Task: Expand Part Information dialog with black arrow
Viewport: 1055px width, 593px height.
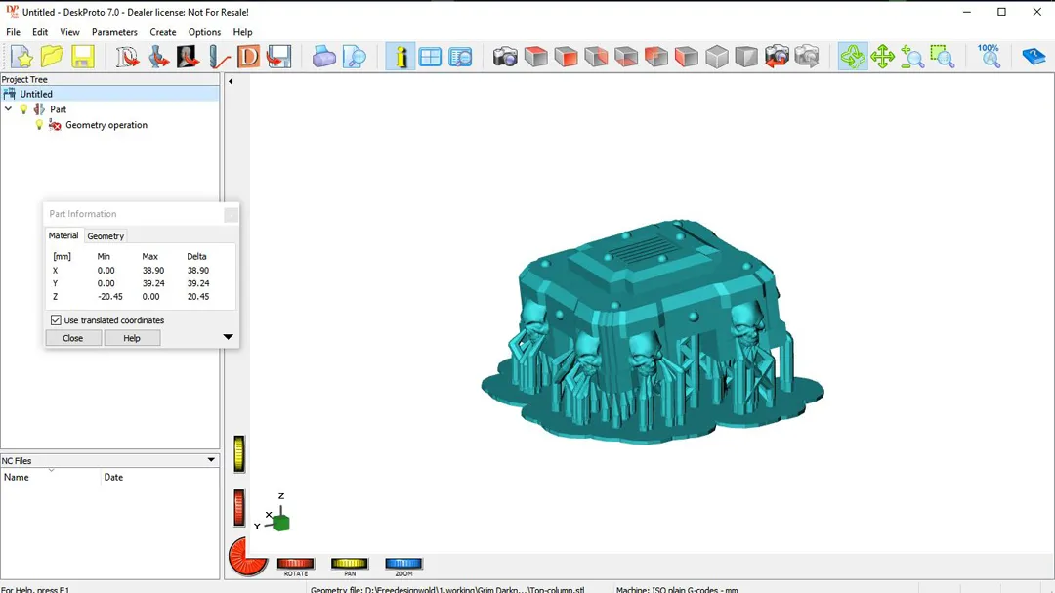Action: [x=228, y=337]
